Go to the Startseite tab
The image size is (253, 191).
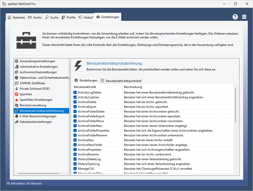pyautogui.click(x=16, y=18)
